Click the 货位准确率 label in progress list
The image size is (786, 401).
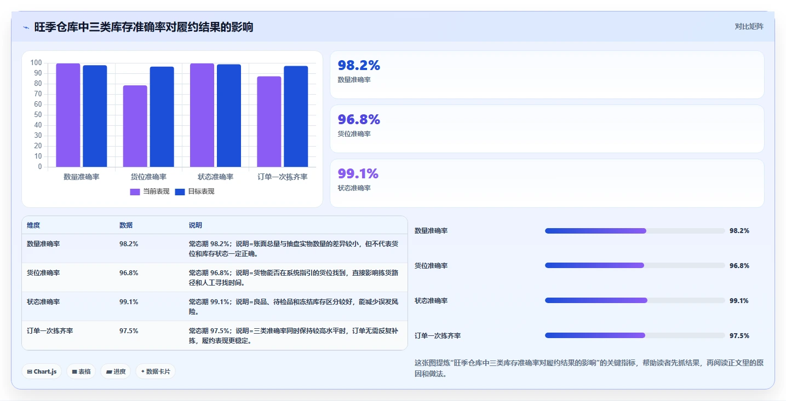pos(431,265)
